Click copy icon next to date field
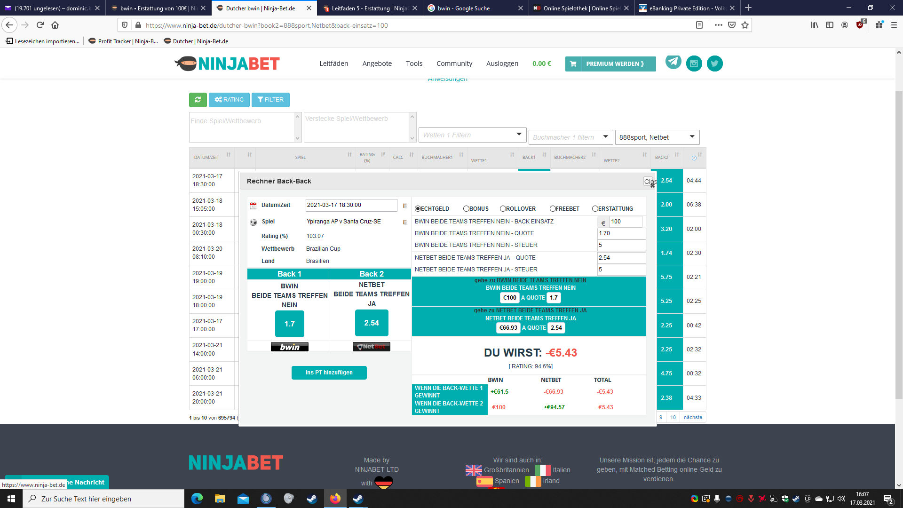The height and width of the screenshot is (508, 903). point(404,206)
